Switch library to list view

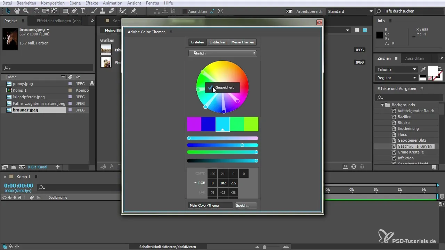(x=365, y=31)
